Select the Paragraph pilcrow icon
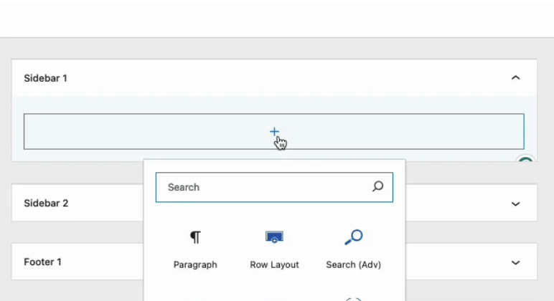Screen dimensions: 554x301 click(x=195, y=237)
